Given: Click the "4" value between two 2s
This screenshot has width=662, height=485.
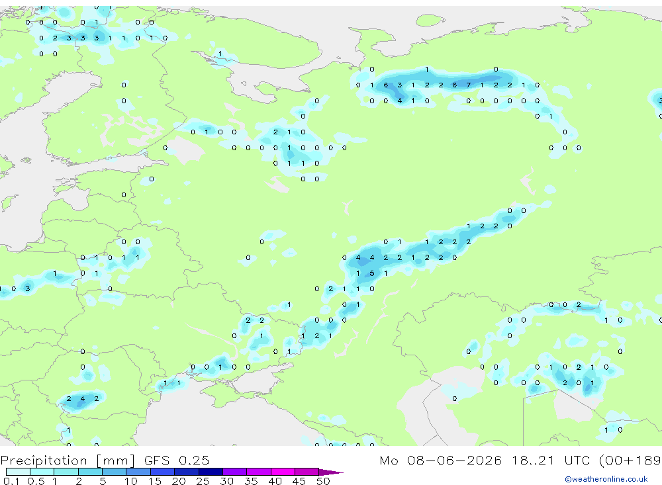Looking at the screenshot, I should click(x=83, y=398).
